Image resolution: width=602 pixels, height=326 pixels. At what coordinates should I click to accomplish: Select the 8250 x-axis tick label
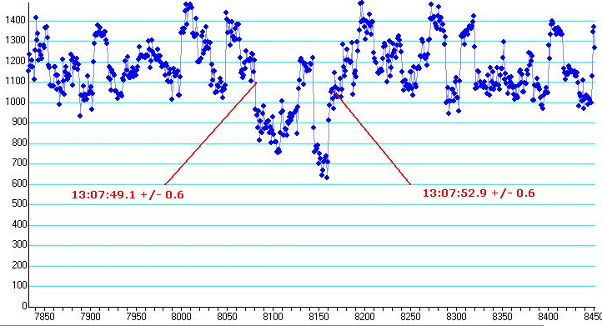(x=411, y=317)
